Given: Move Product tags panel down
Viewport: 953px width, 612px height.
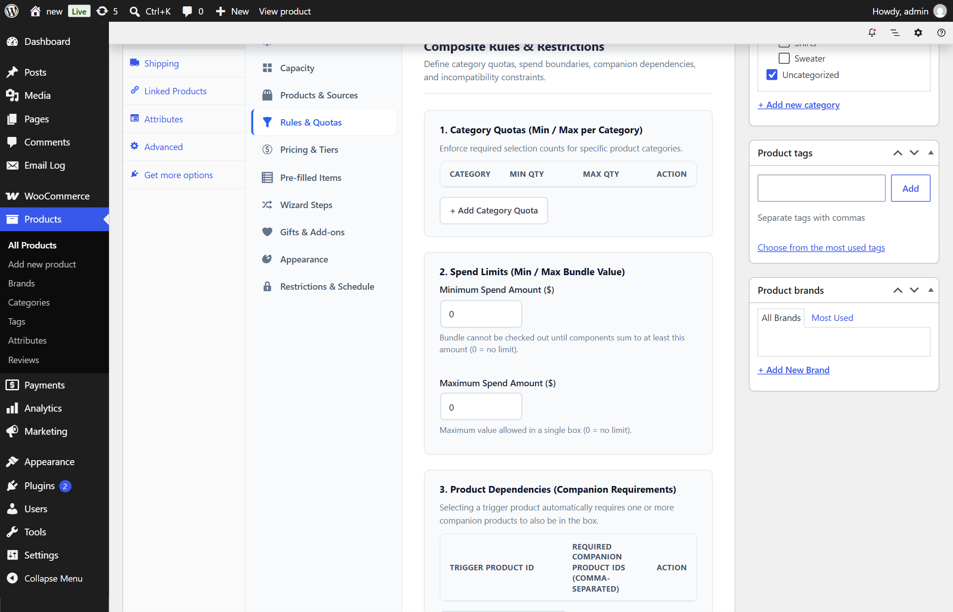Looking at the screenshot, I should pyautogui.click(x=914, y=153).
